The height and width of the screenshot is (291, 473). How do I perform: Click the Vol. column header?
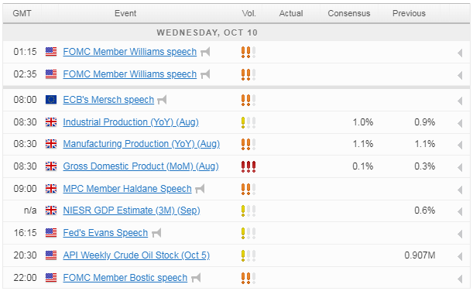(248, 13)
